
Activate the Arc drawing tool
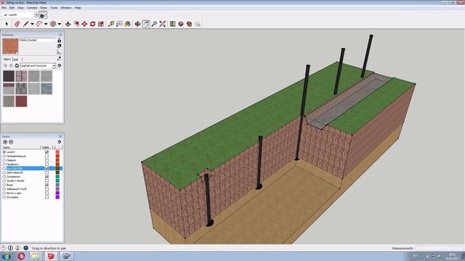39,24
